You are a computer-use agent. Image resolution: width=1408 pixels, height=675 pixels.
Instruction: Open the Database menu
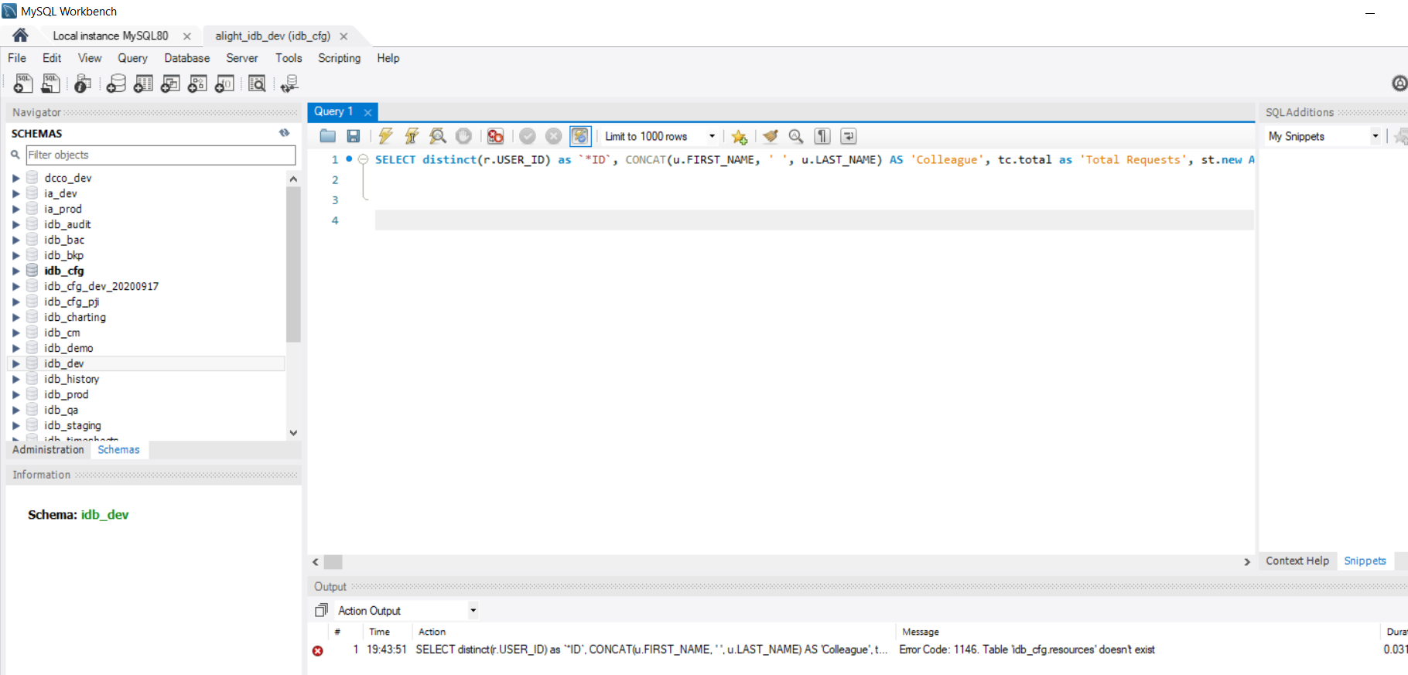(x=186, y=58)
